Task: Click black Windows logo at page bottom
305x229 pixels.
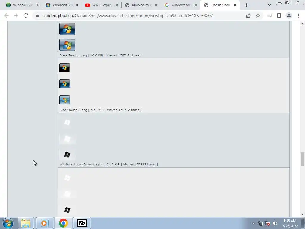Action: point(67,210)
